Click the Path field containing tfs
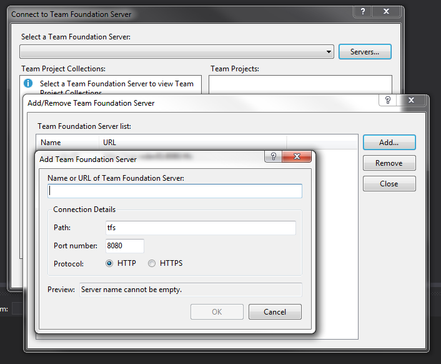 tap(200, 228)
